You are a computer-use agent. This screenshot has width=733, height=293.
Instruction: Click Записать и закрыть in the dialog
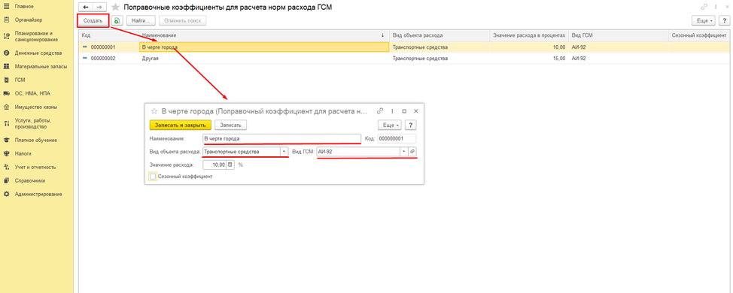(x=181, y=125)
